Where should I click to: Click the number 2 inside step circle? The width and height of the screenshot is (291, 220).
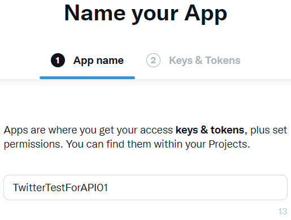153,61
